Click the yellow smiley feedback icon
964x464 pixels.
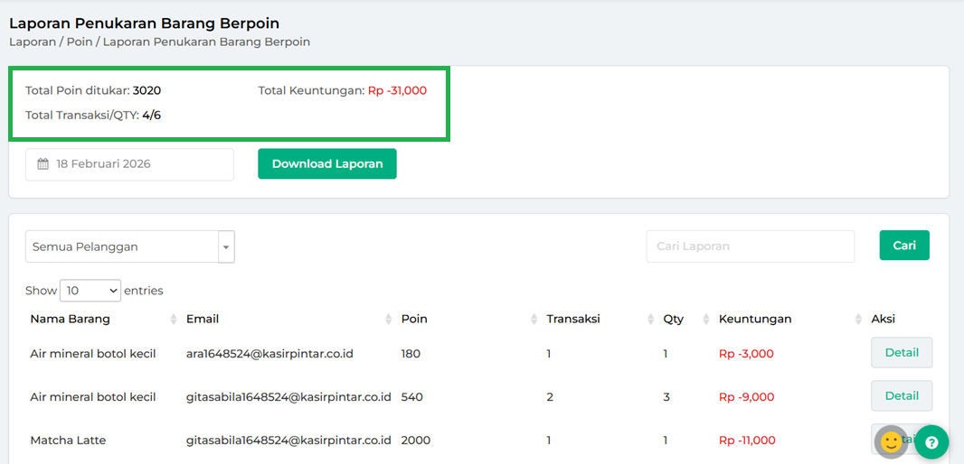891,441
